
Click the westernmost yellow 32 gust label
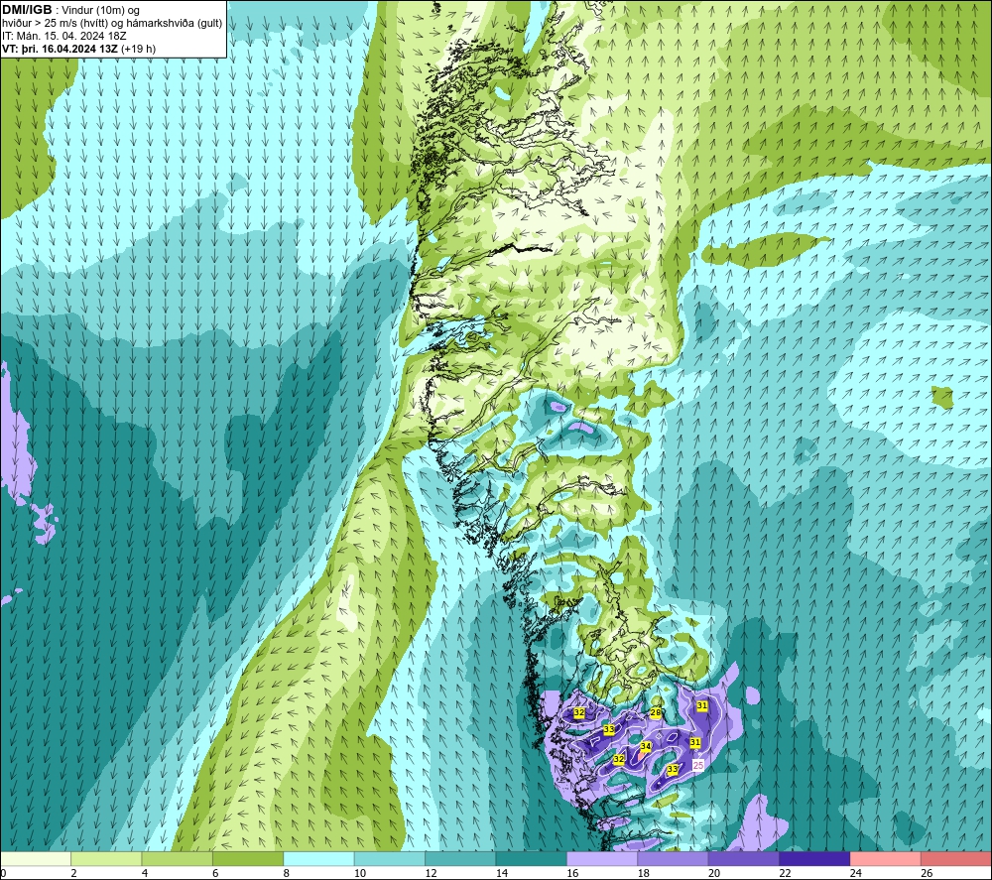(579, 712)
